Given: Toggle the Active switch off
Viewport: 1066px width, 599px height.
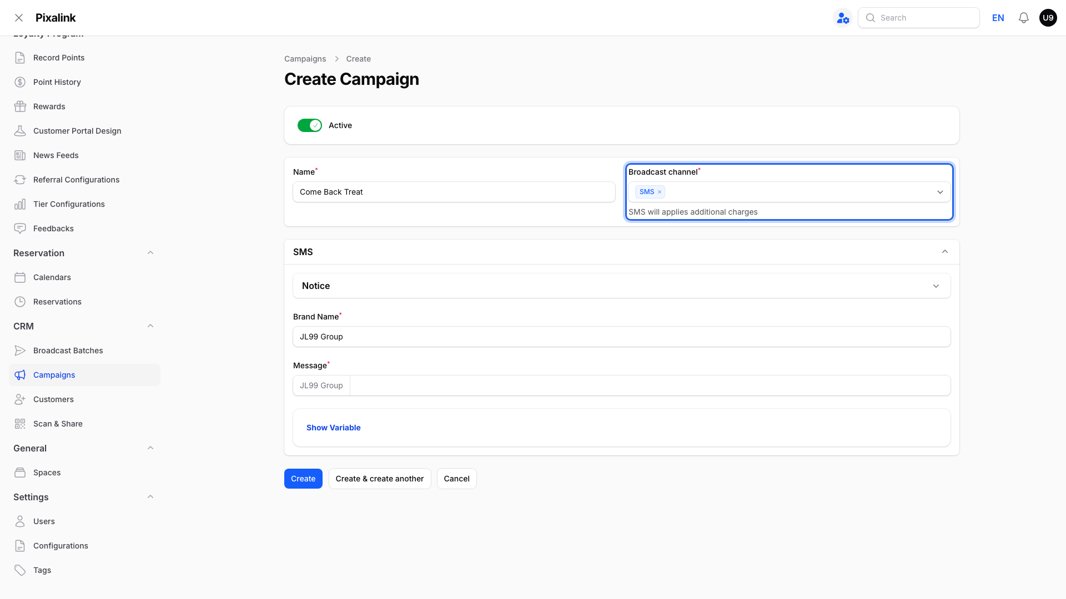Looking at the screenshot, I should tap(310, 125).
